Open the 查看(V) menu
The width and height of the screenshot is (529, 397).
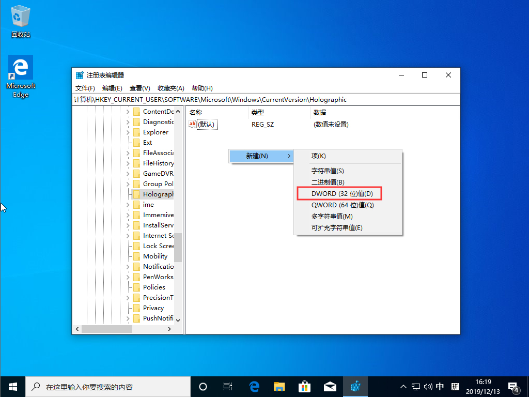click(x=139, y=88)
